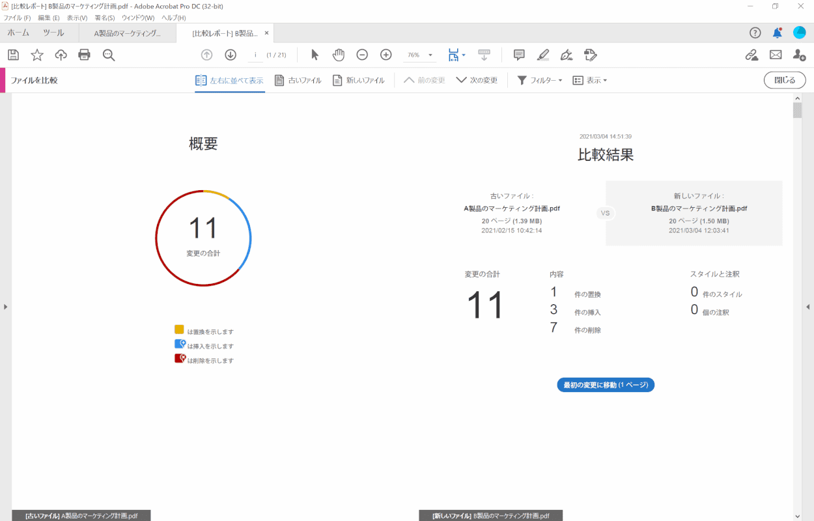Click the scrolling mode keyboard icon
The height and width of the screenshot is (521, 814).
click(x=484, y=55)
